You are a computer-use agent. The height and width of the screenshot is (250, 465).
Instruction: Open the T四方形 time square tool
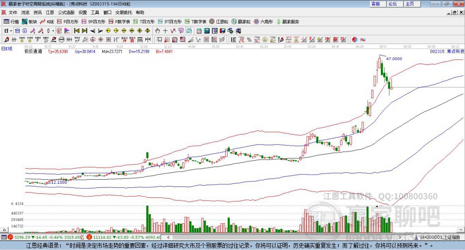point(144,22)
